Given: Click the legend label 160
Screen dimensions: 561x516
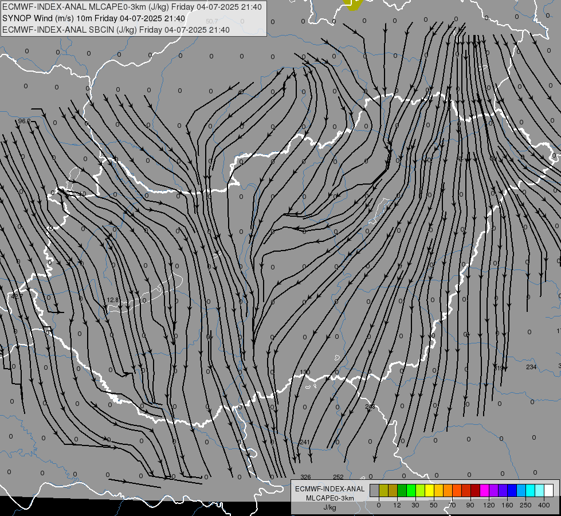Looking at the screenshot, I should [x=507, y=505].
